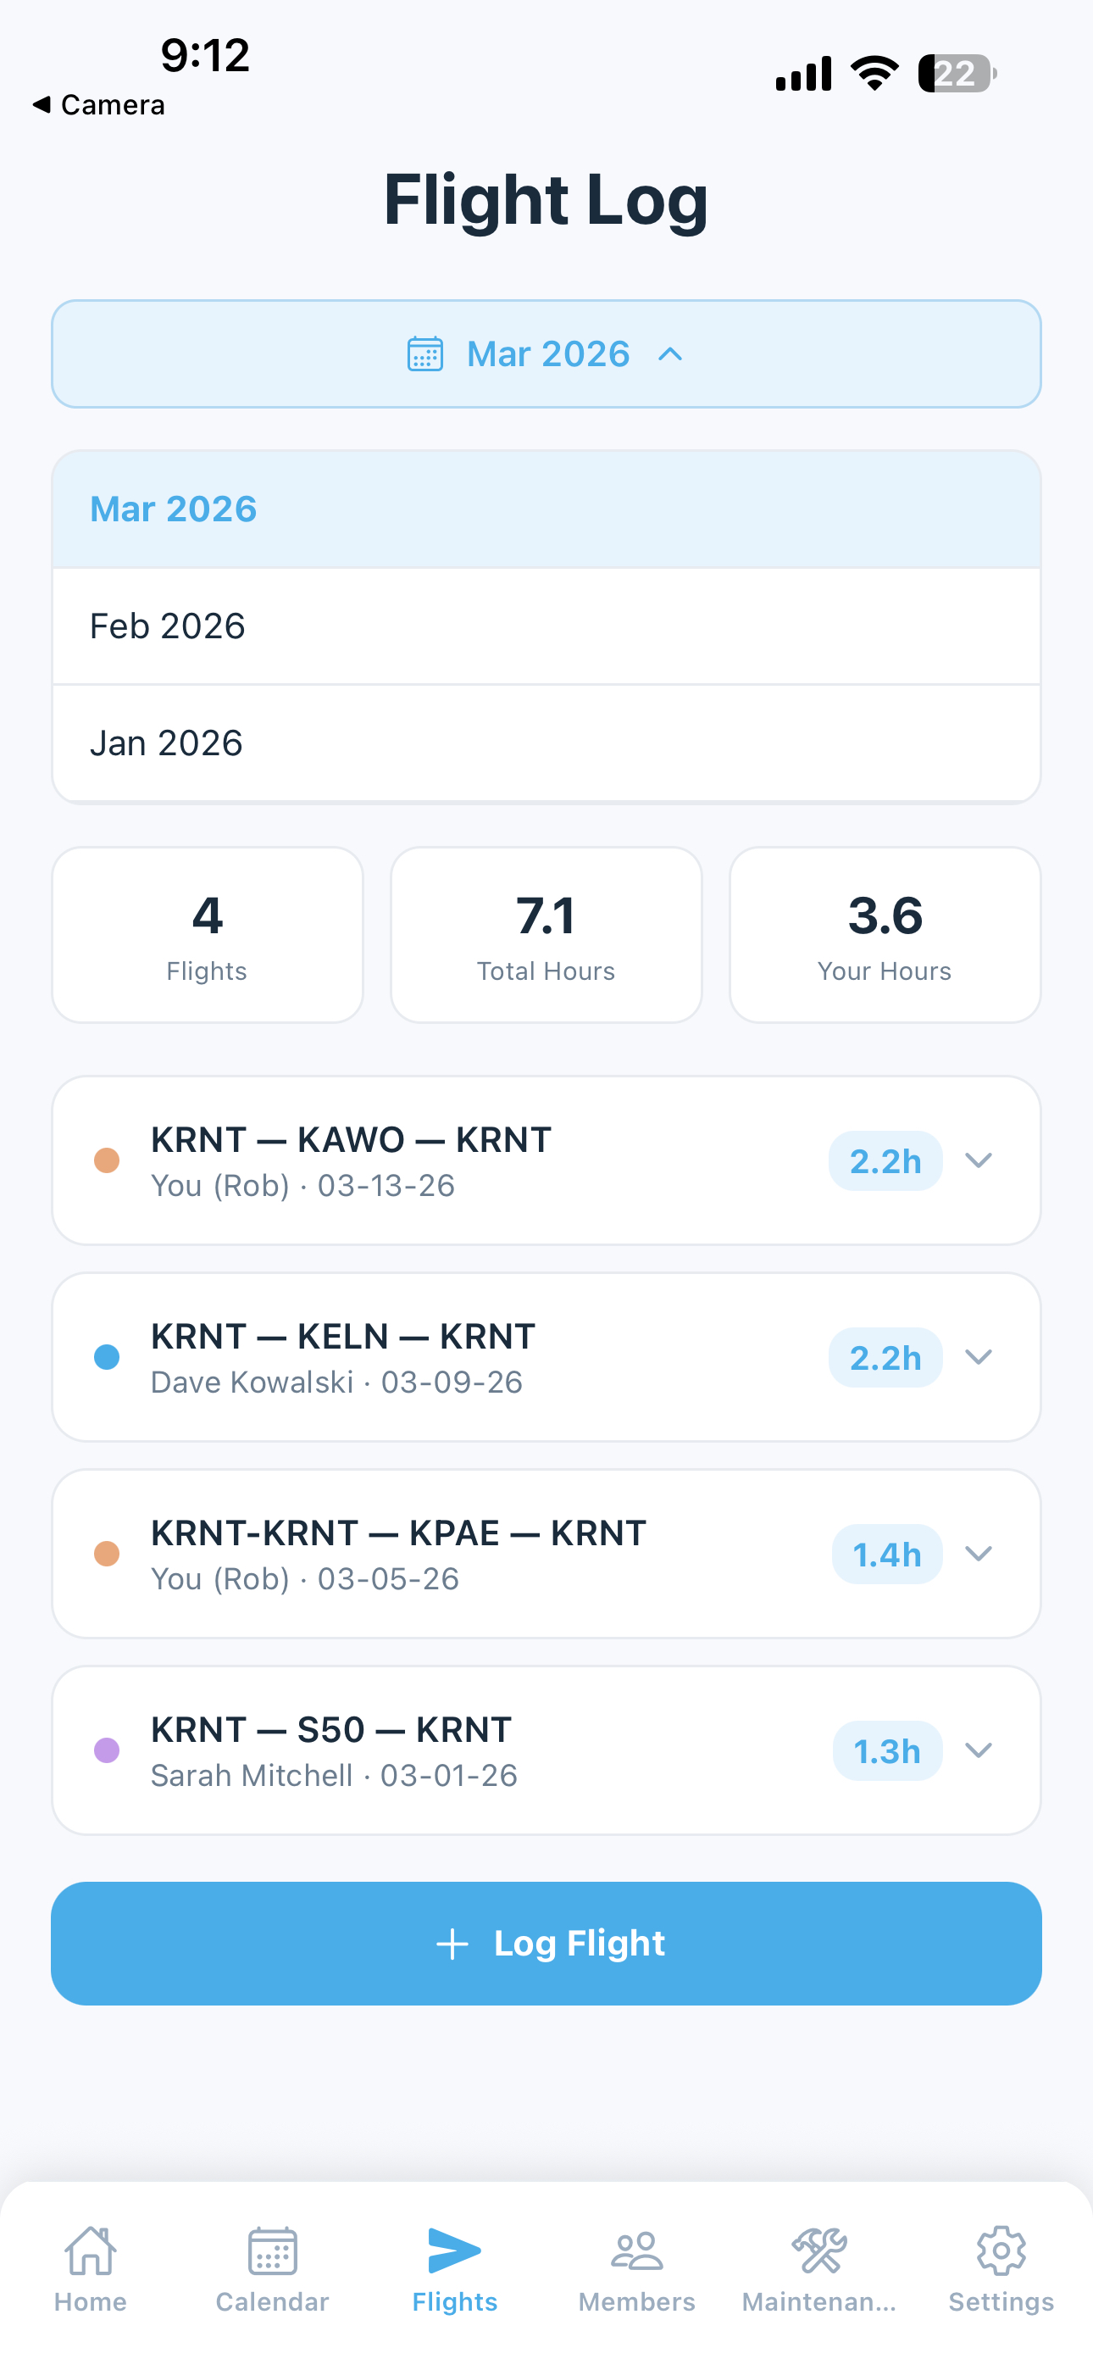Viewport: 1093px width, 2370px height.
Task: Tap the plus icon on Log Flight
Action: [x=452, y=1944]
